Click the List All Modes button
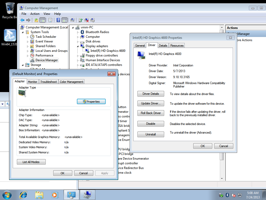The width and height of the screenshot is (266, 200). coord(31,162)
